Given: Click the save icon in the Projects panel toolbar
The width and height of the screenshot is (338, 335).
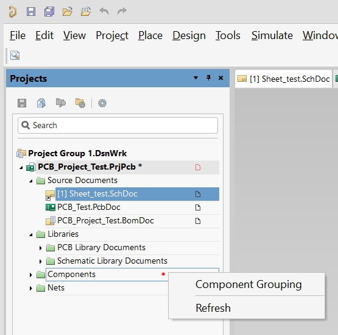Looking at the screenshot, I should [22, 103].
